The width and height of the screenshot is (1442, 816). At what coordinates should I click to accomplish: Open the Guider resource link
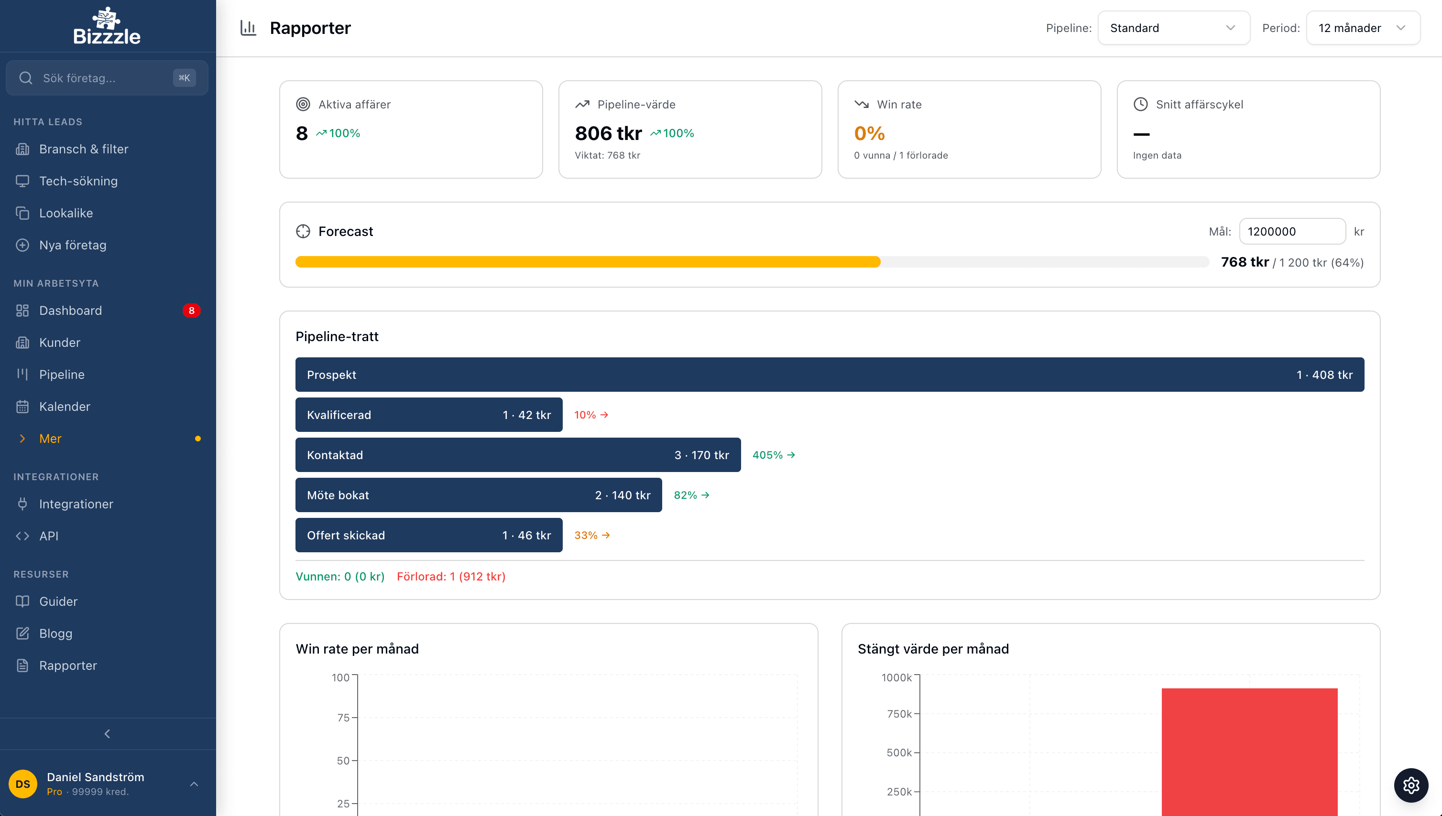click(x=58, y=601)
